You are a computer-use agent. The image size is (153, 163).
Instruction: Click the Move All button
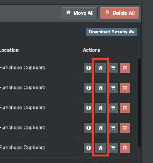tap(80, 13)
